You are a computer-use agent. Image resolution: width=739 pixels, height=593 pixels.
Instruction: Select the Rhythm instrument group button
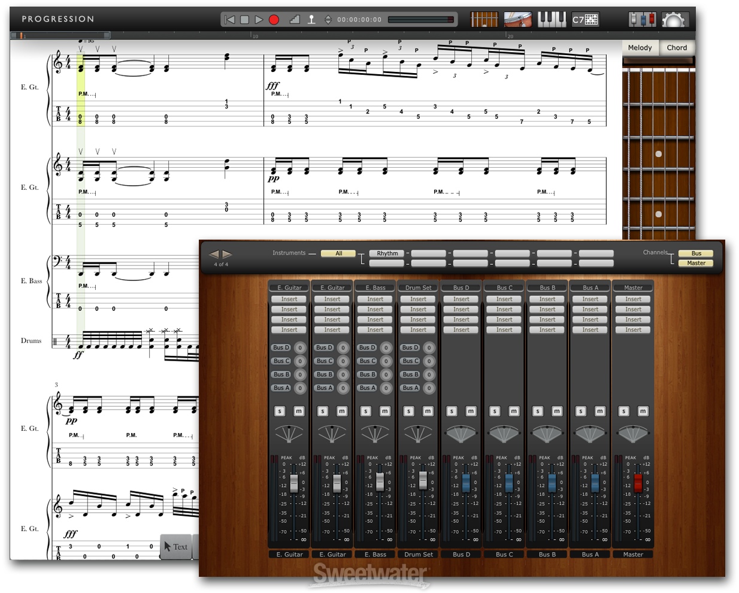(387, 253)
